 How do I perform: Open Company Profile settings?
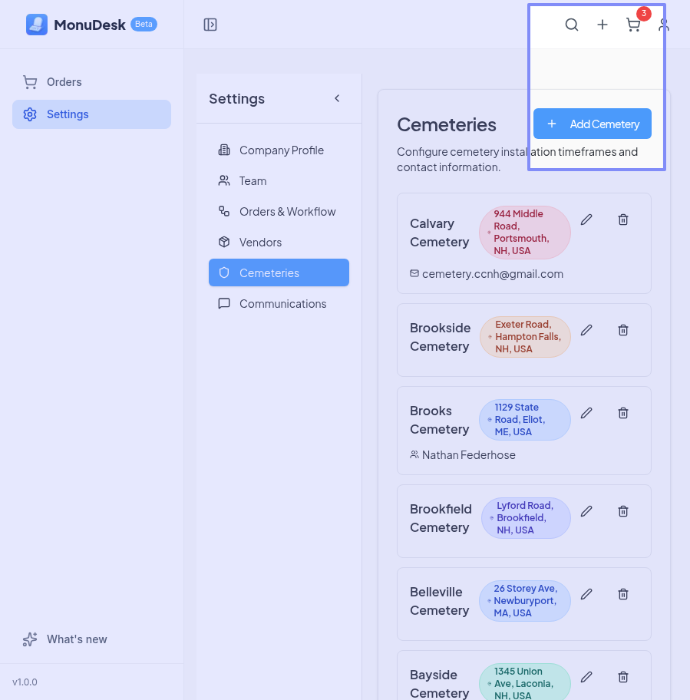pyautogui.click(x=281, y=150)
